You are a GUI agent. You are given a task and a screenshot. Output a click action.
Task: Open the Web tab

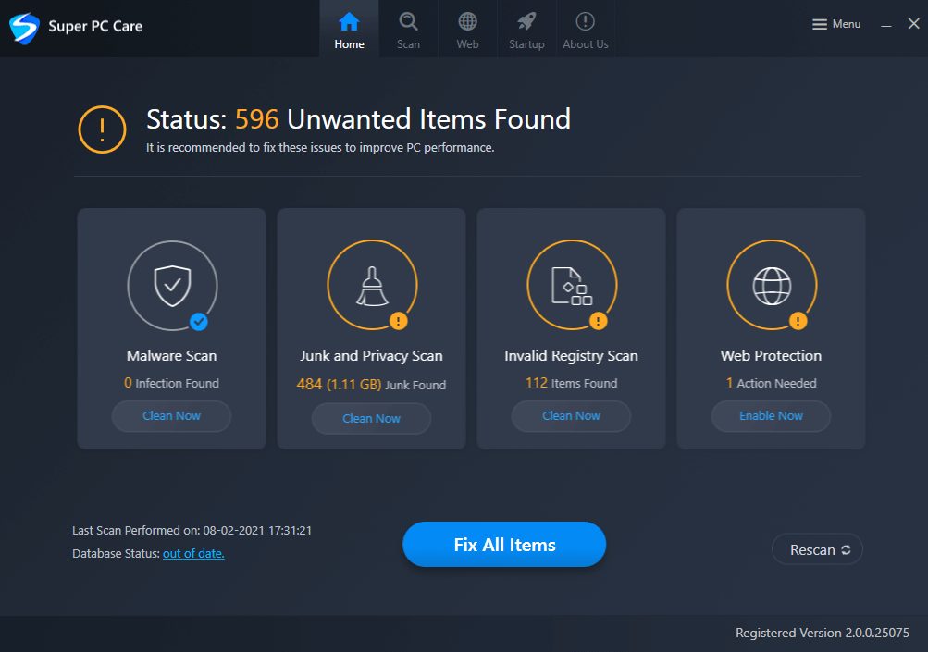pyautogui.click(x=467, y=29)
